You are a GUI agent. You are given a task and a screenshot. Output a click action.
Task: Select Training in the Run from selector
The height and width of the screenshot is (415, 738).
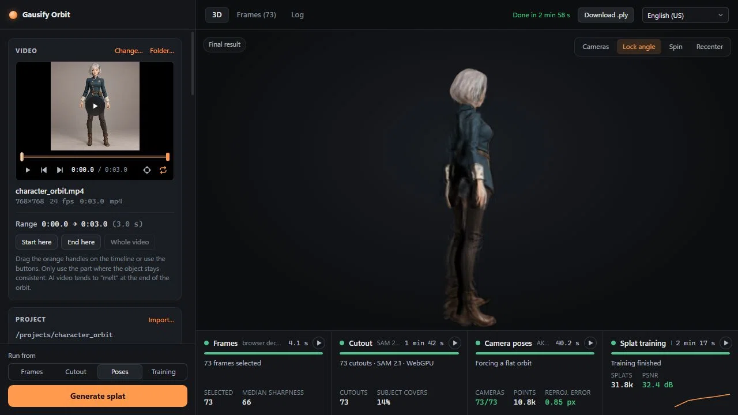click(x=164, y=372)
